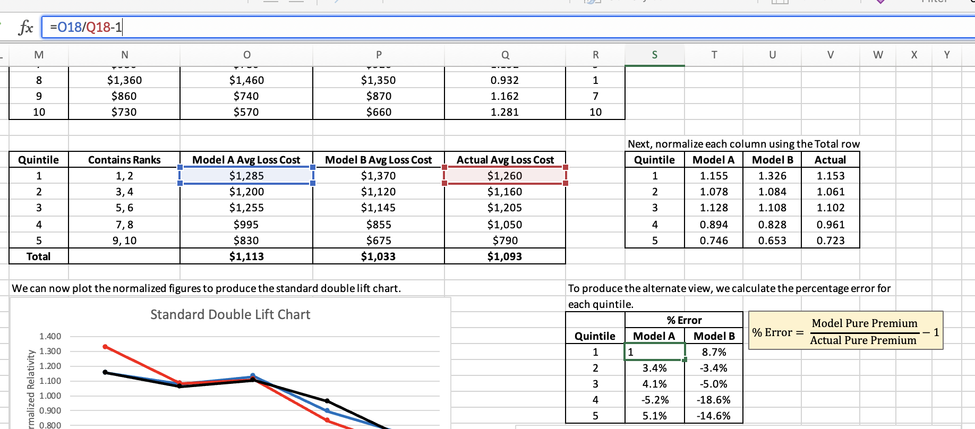Click normalized Model B value 1.326
This screenshot has height=429, width=975.
(772, 176)
